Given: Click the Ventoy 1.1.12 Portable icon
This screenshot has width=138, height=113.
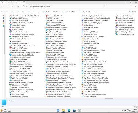Looking at the screenshot, I should pos(10,94).
